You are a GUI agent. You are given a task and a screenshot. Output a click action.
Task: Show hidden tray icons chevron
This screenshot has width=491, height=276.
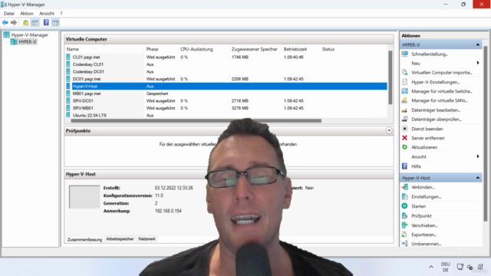click(x=431, y=267)
